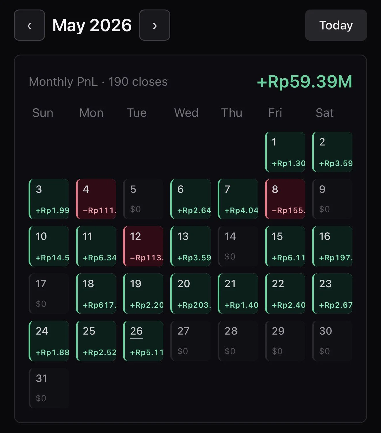Select the underlined May 26 cell
Viewport: 381px width, 433px height.
[x=143, y=341]
